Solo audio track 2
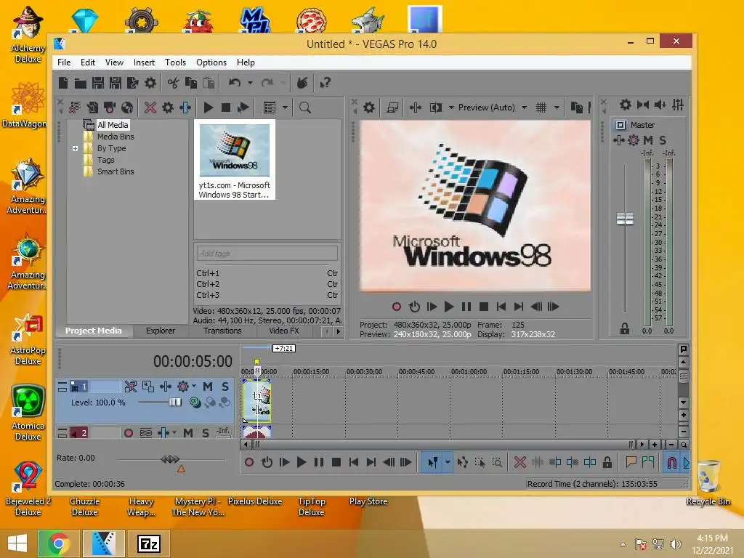The image size is (744, 558). tap(205, 433)
